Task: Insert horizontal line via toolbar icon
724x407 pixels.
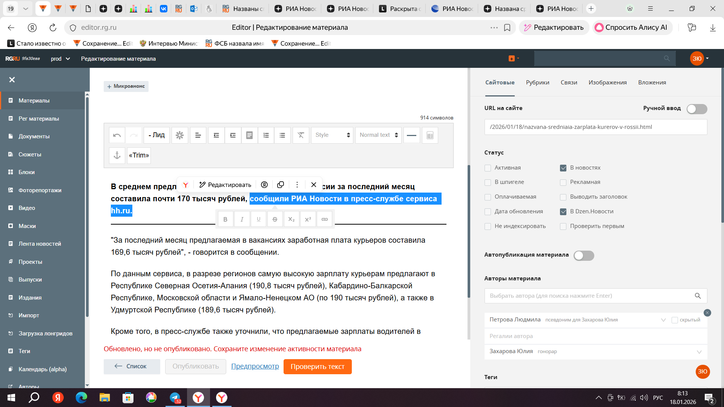Action: [x=411, y=135]
